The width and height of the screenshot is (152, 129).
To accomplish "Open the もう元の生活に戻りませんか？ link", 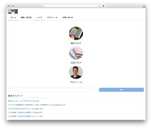I will [19, 109].
